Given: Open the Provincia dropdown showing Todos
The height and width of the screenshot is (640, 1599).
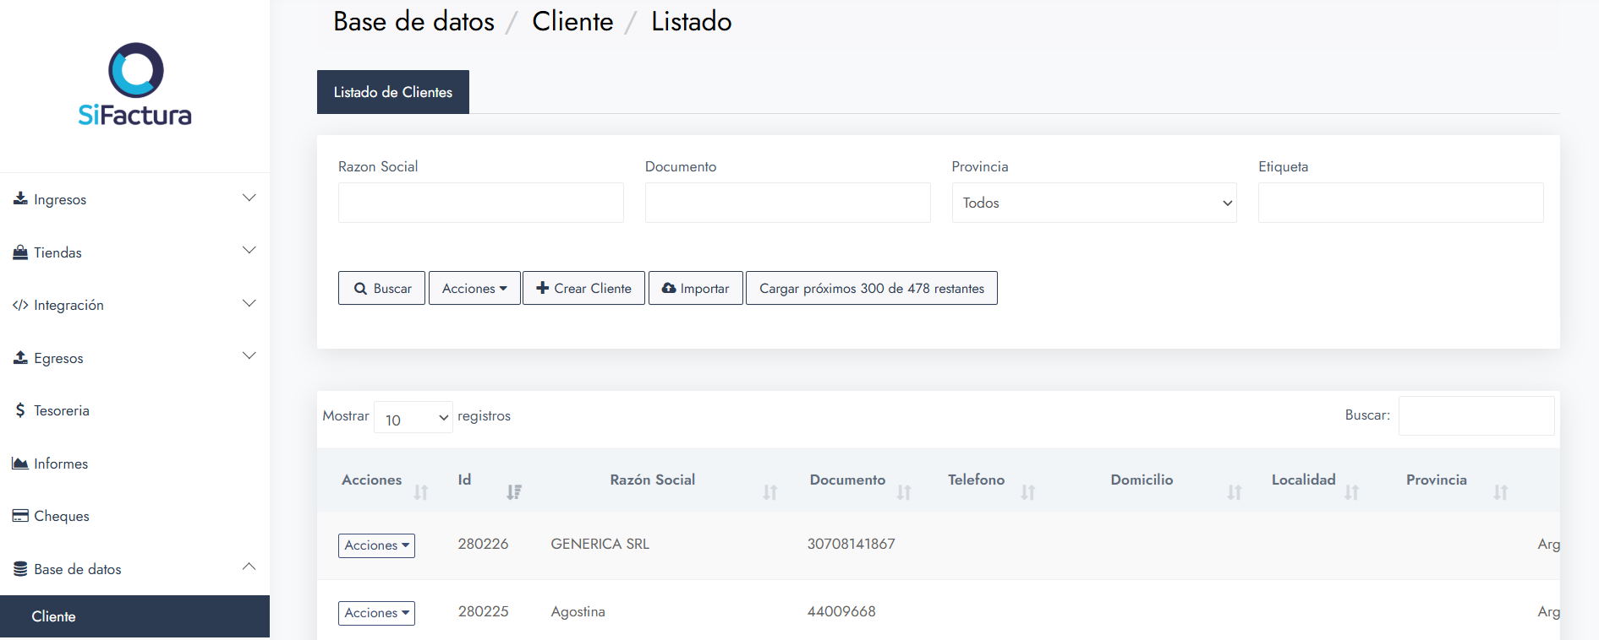Looking at the screenshot, I should pyautogui.click(x=1093, y=203).
